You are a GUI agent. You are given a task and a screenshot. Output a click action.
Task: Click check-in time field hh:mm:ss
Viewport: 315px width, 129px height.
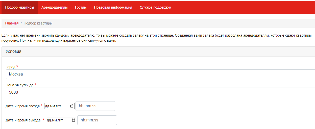(x=95, y=106)
